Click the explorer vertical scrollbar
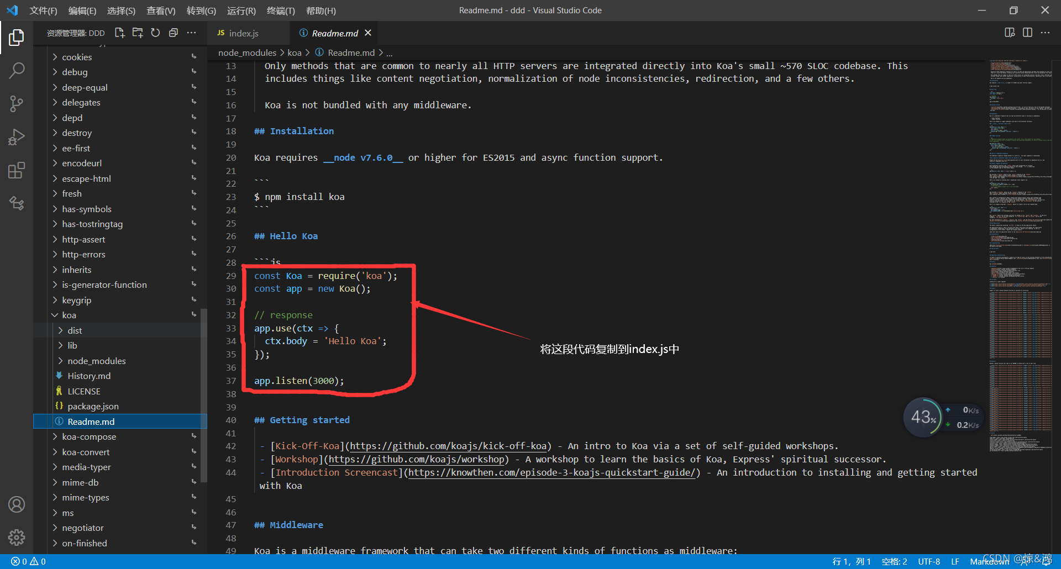 tap(204, 395)
